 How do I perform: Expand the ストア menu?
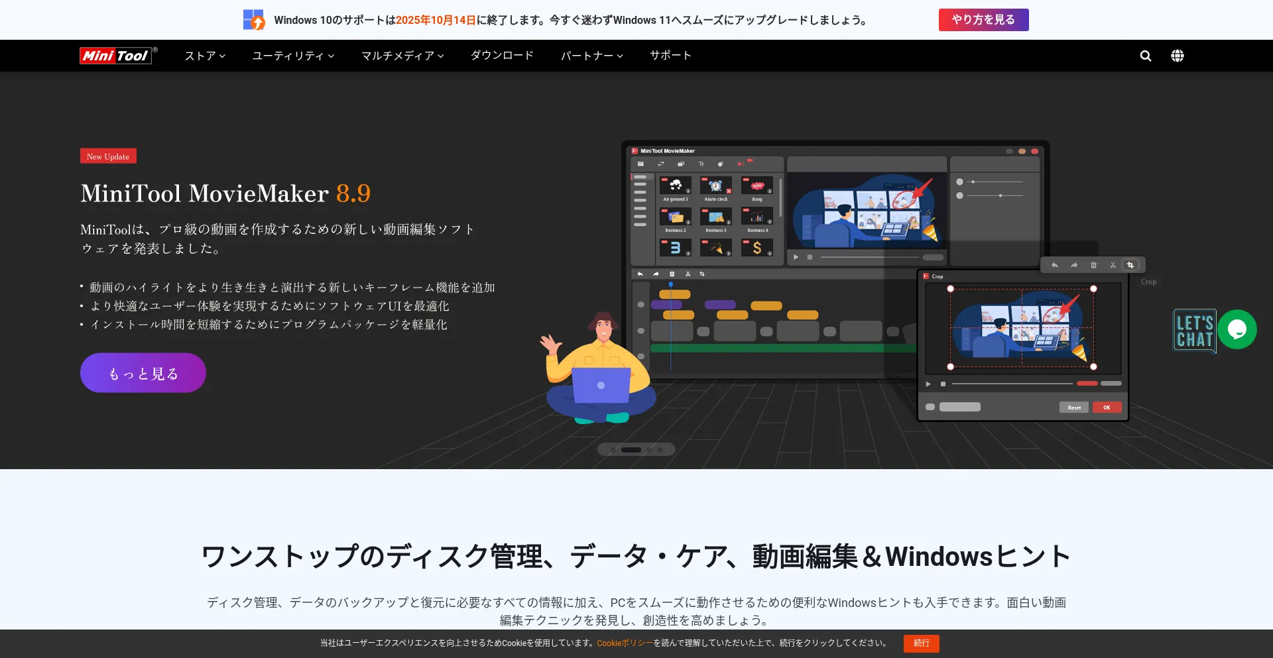click(x=205, y=56)
